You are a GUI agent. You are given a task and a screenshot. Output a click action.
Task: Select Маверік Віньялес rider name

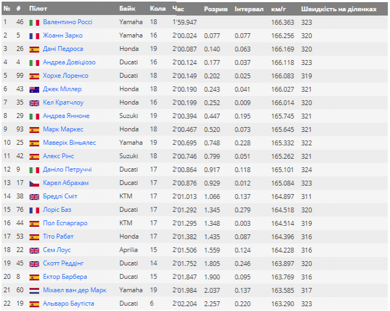(69, 143)
